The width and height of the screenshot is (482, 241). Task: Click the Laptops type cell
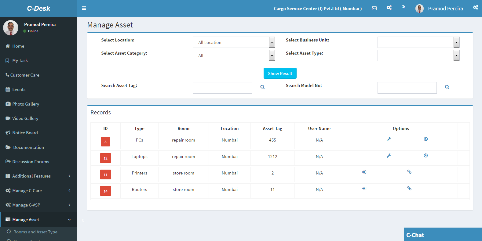coord(139,156)
